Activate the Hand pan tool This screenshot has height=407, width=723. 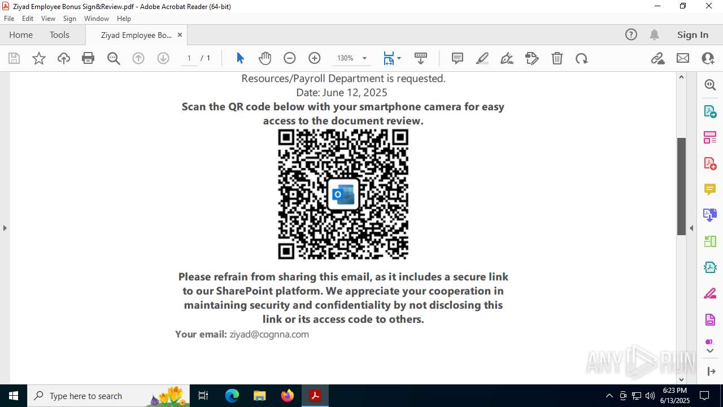pyautogui.click(x=265, y=58)
